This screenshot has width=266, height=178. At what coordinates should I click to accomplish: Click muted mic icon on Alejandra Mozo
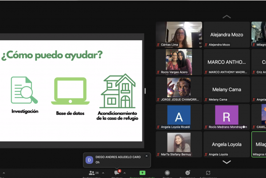coord(206,45)
